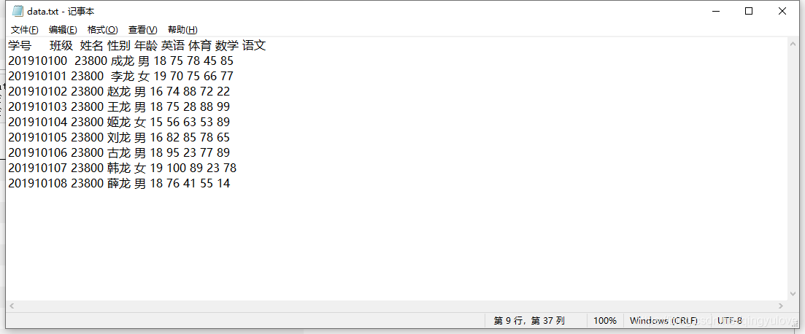
Task: Click the name 成龙 in first record
Action: point(122,61)
